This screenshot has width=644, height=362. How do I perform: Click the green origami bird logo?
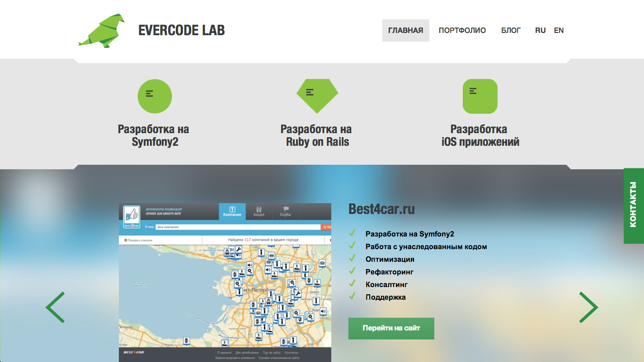(101, 31)
